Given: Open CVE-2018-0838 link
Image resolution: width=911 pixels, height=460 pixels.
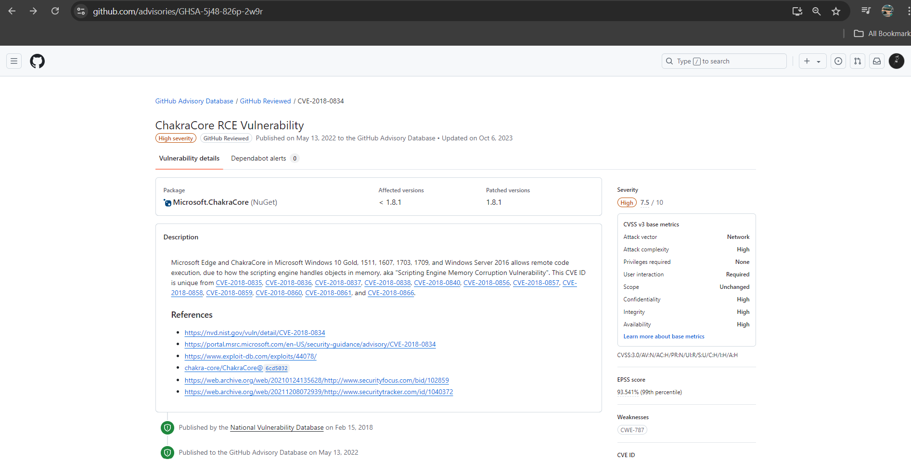Looking at the screenshot, I should pos(387,283).
